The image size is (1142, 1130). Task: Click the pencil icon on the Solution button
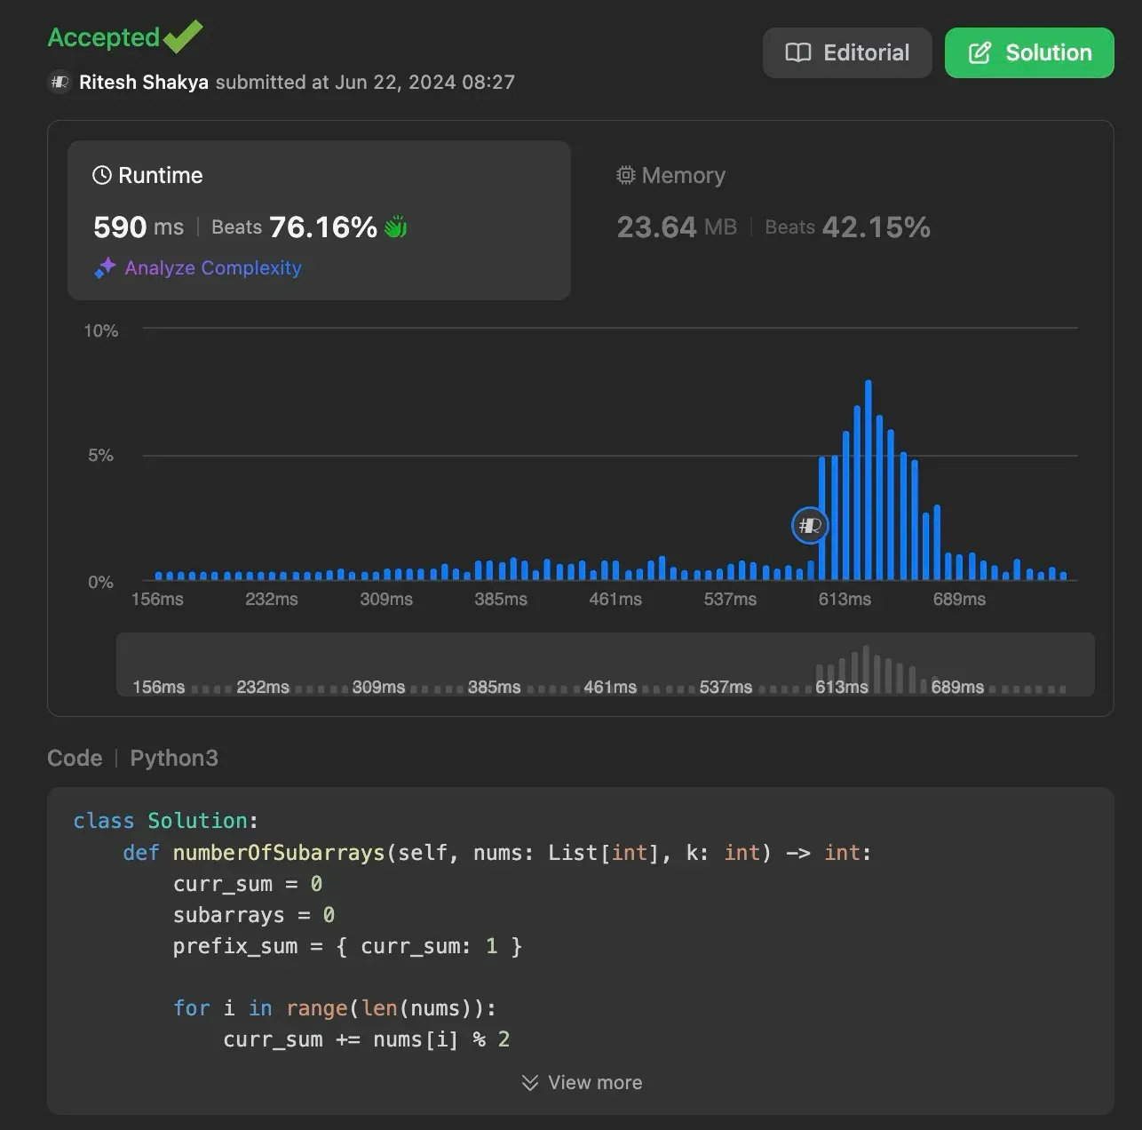[979, 52]
